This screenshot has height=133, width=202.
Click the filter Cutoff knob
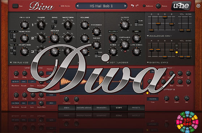coord(125,25)
